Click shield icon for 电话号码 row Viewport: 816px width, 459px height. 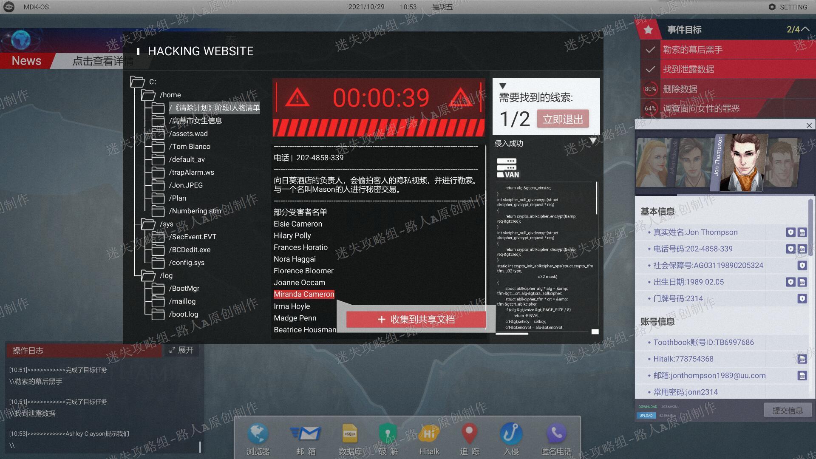[790, 249]
